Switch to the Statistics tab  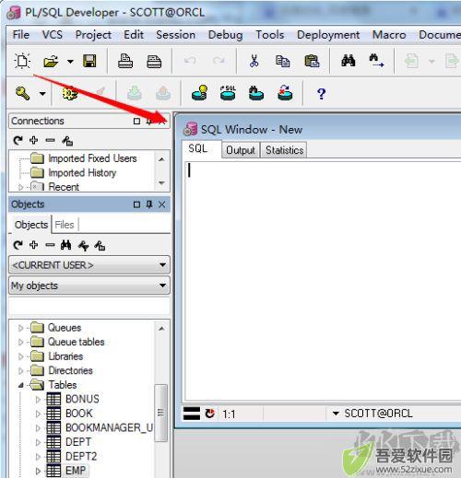tap(284, 150)
